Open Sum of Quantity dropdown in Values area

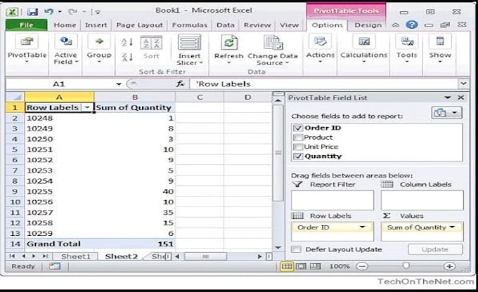[x=453, y=227]
